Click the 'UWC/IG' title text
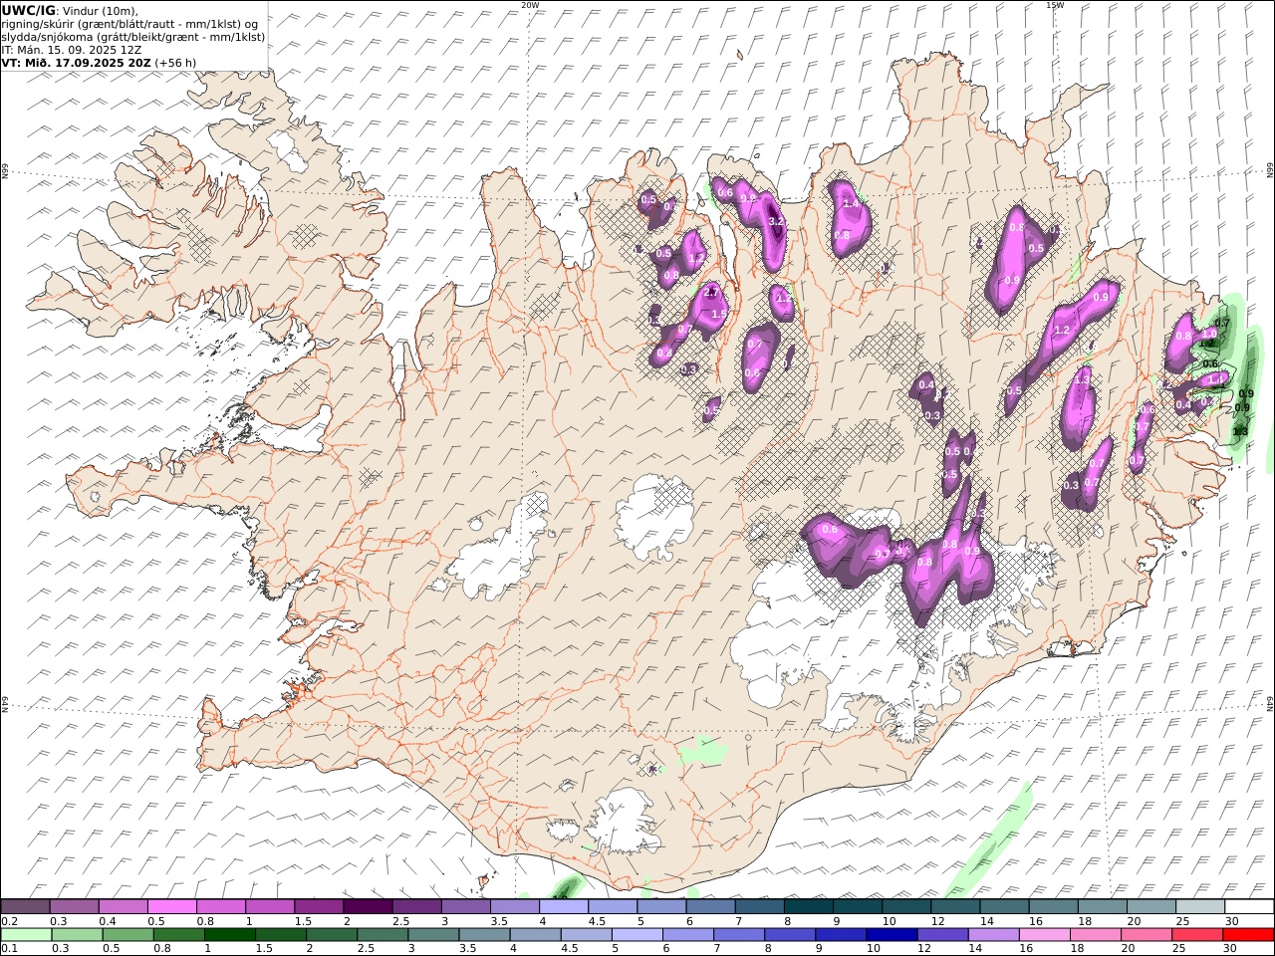This screenshot has width=1275, height=956. (x=29, y=10)
